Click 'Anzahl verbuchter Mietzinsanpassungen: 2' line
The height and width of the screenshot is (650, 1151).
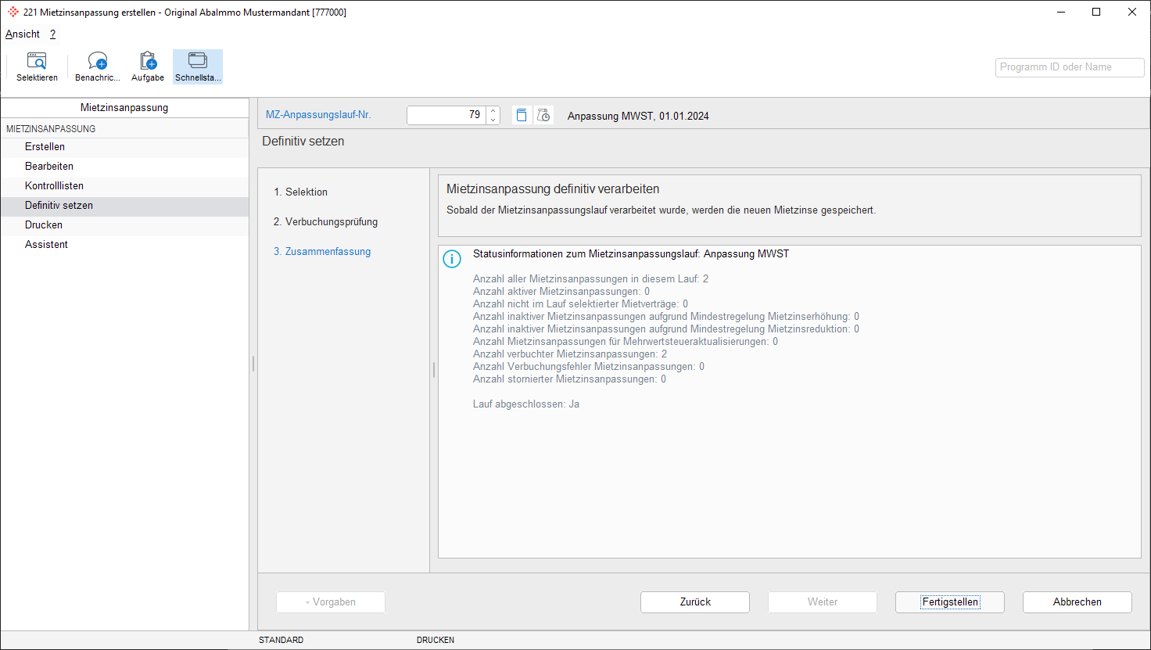(570, 354)
